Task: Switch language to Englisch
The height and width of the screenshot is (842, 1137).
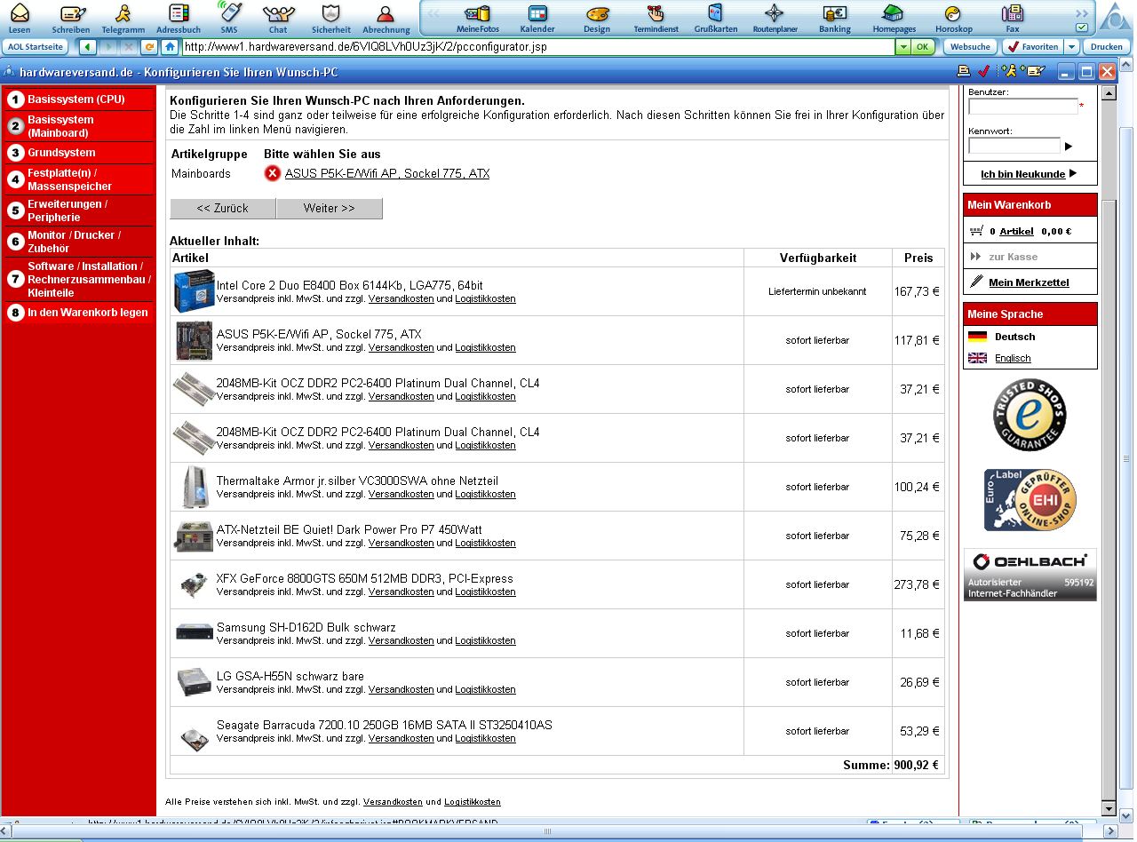Action: [x=1013, y=358]
